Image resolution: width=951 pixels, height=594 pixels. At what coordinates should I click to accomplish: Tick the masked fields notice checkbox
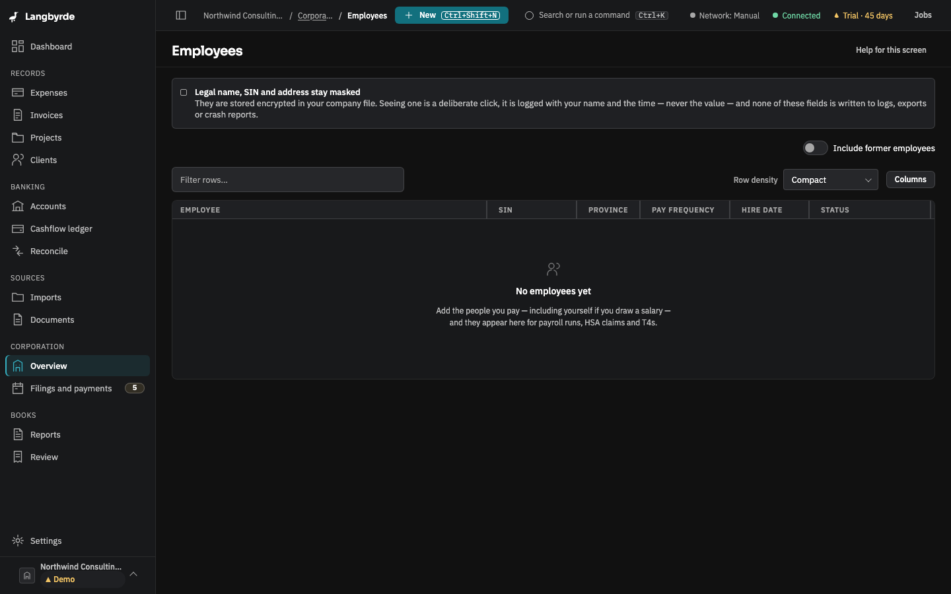(184, 92)
